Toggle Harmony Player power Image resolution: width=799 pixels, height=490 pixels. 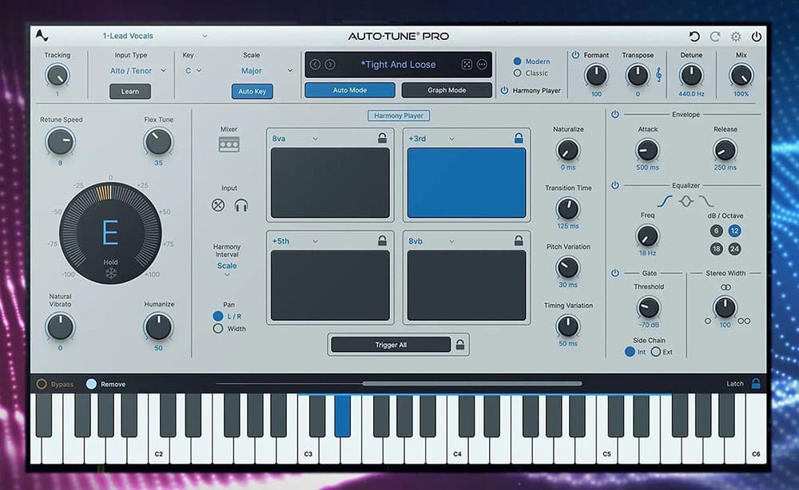point(504,90)
